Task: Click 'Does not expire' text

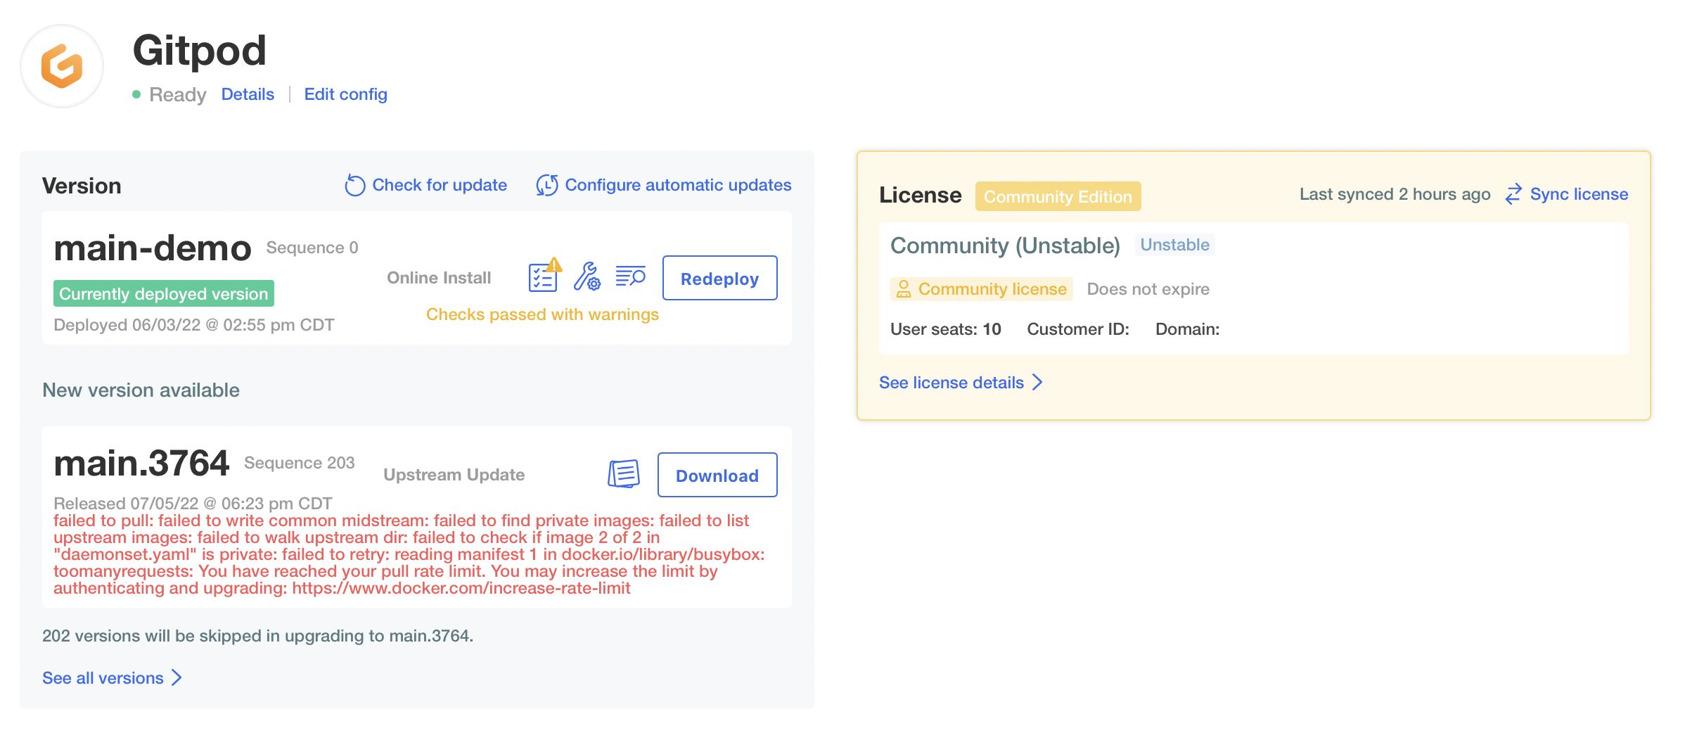Action: (1148, 289)
